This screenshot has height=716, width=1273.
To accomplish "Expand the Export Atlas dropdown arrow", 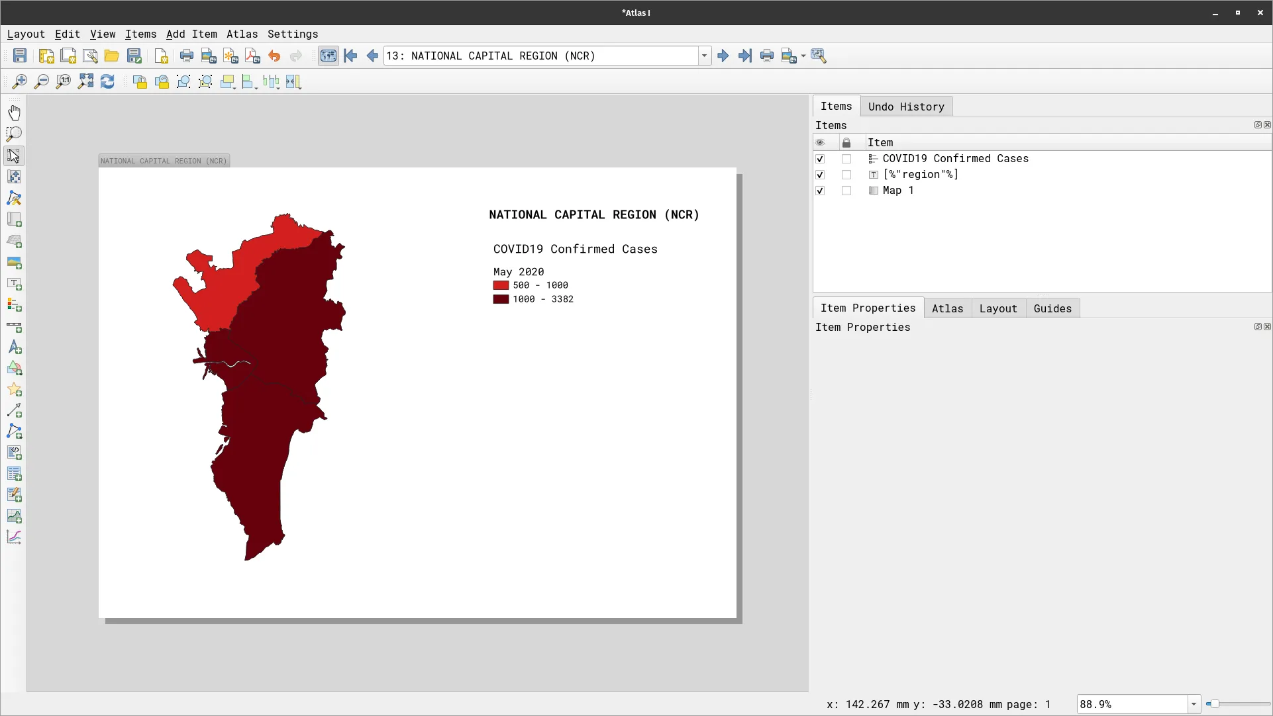I will tap(803, 56).
